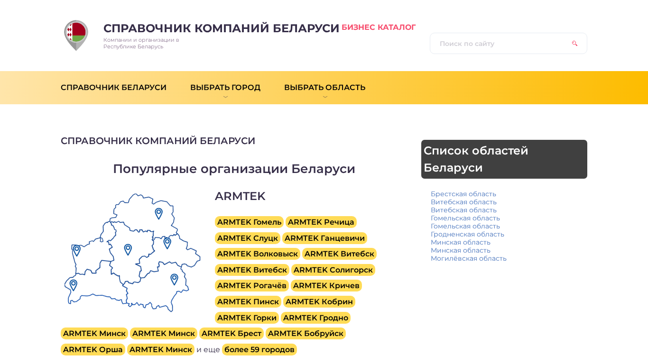Open 'ARMTEK Пинск' tag
Image resolution: width=648 pixels, height=364 pixels.
[248, 302]
